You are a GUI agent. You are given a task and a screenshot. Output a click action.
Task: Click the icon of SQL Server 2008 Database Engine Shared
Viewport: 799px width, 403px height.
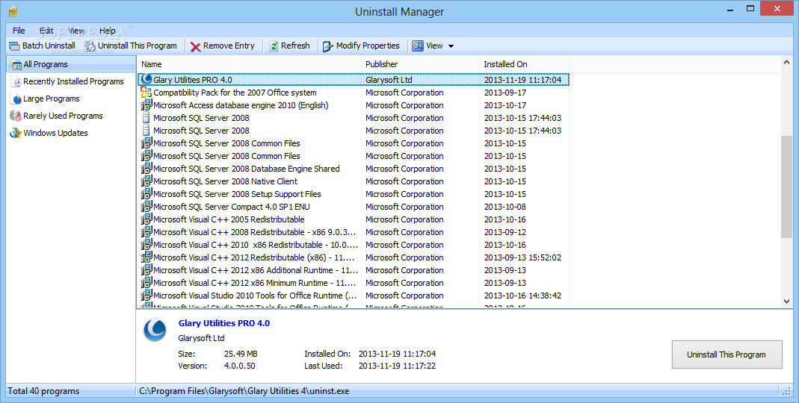(146, 169)
